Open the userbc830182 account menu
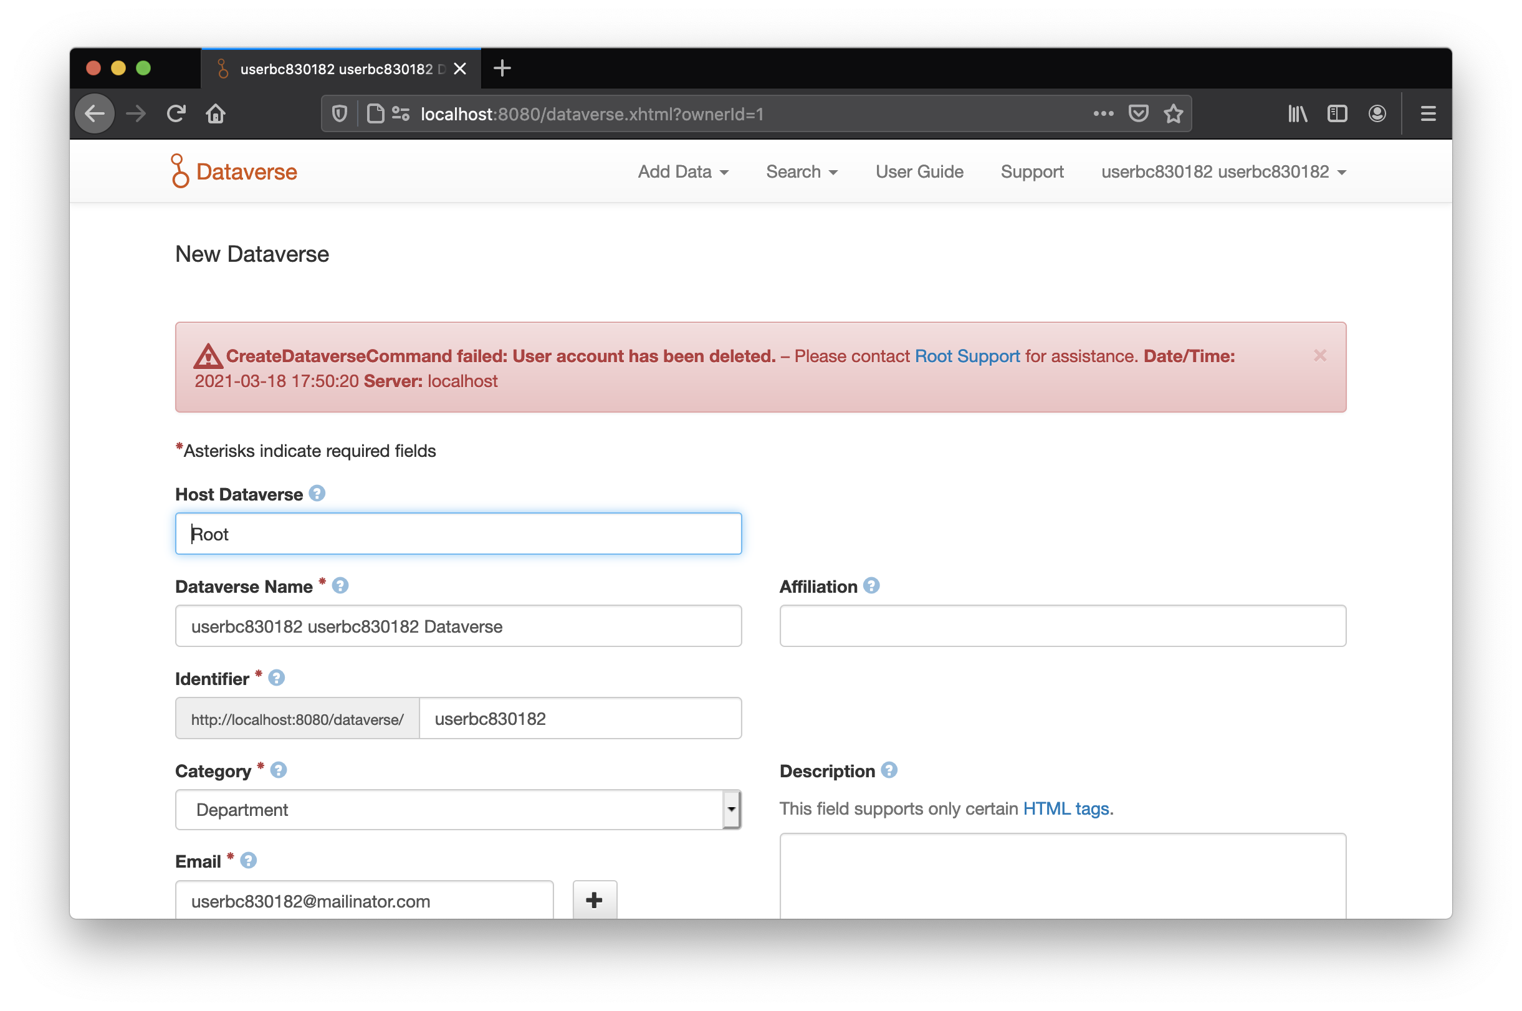Viewport: 1522px width, 1011px height. tap(1223, 172)
